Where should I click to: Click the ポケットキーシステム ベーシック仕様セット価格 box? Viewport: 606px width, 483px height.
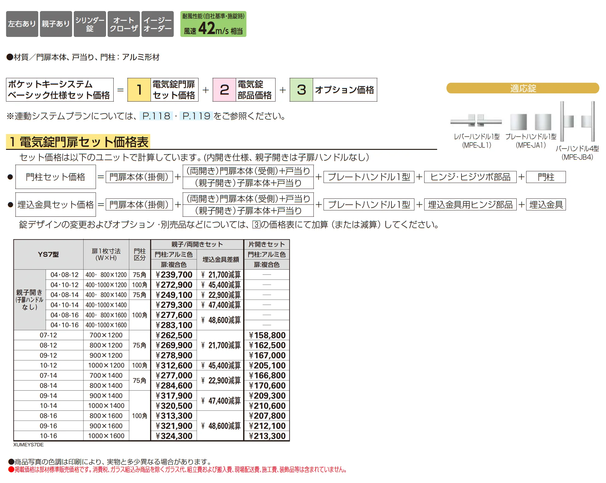click(x=60, y=90)
